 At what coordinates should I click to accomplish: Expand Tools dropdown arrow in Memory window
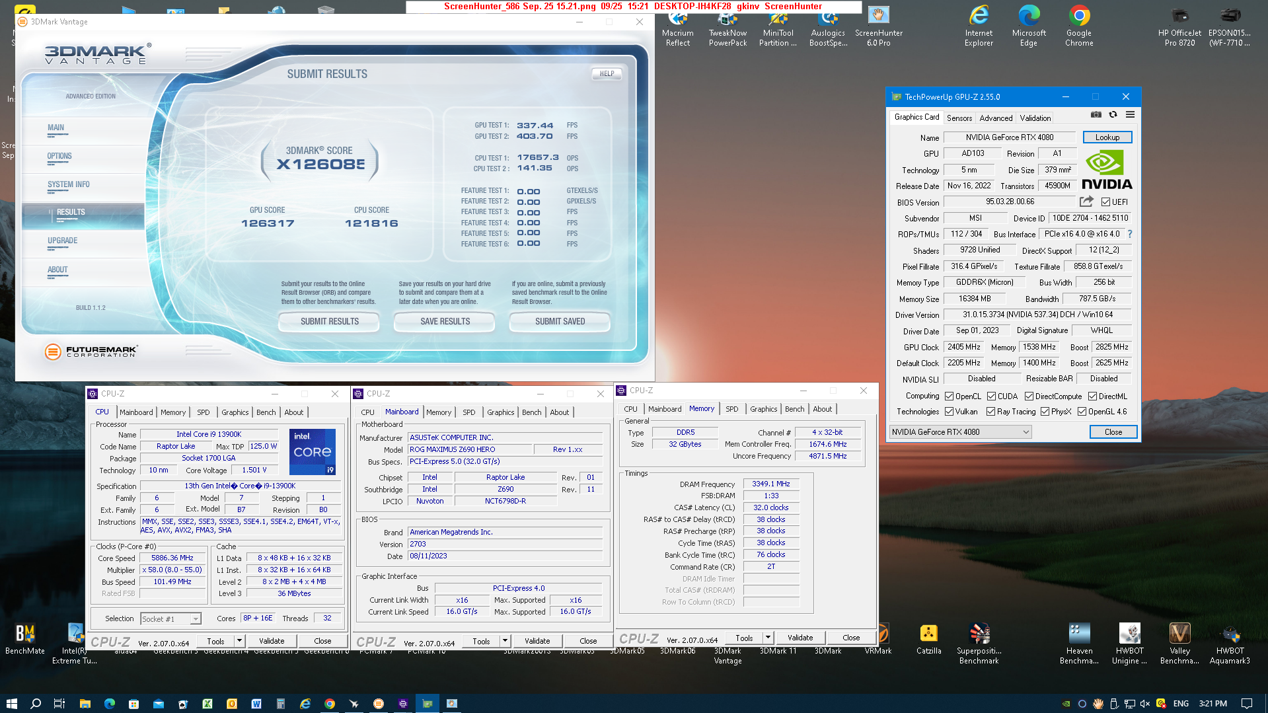coord(768,638)
